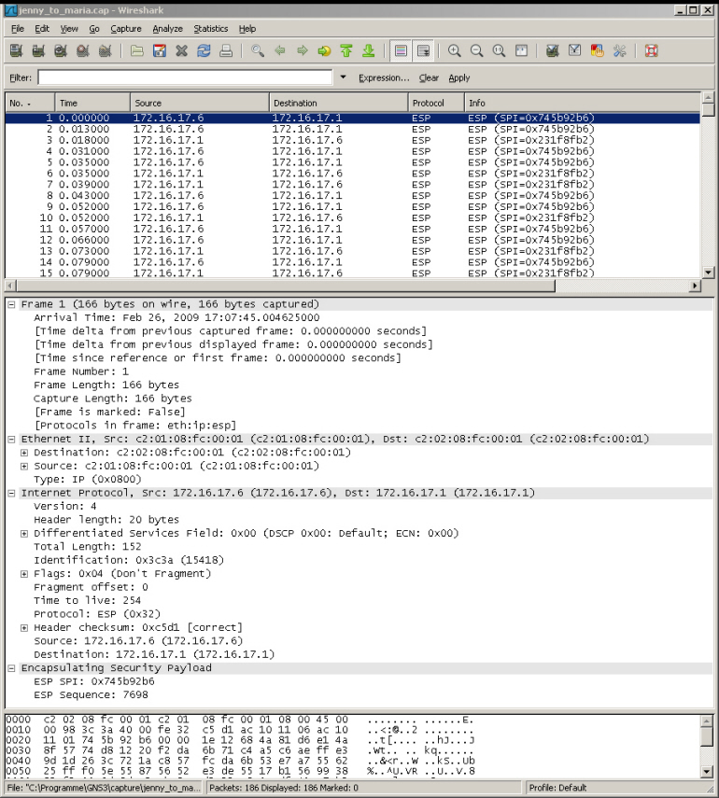Screen dimensions: 719x798
Task: Edit capture filters icon
Action: point(553,50)
